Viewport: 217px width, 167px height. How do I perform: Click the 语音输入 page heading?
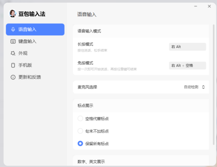coord(87,14)
